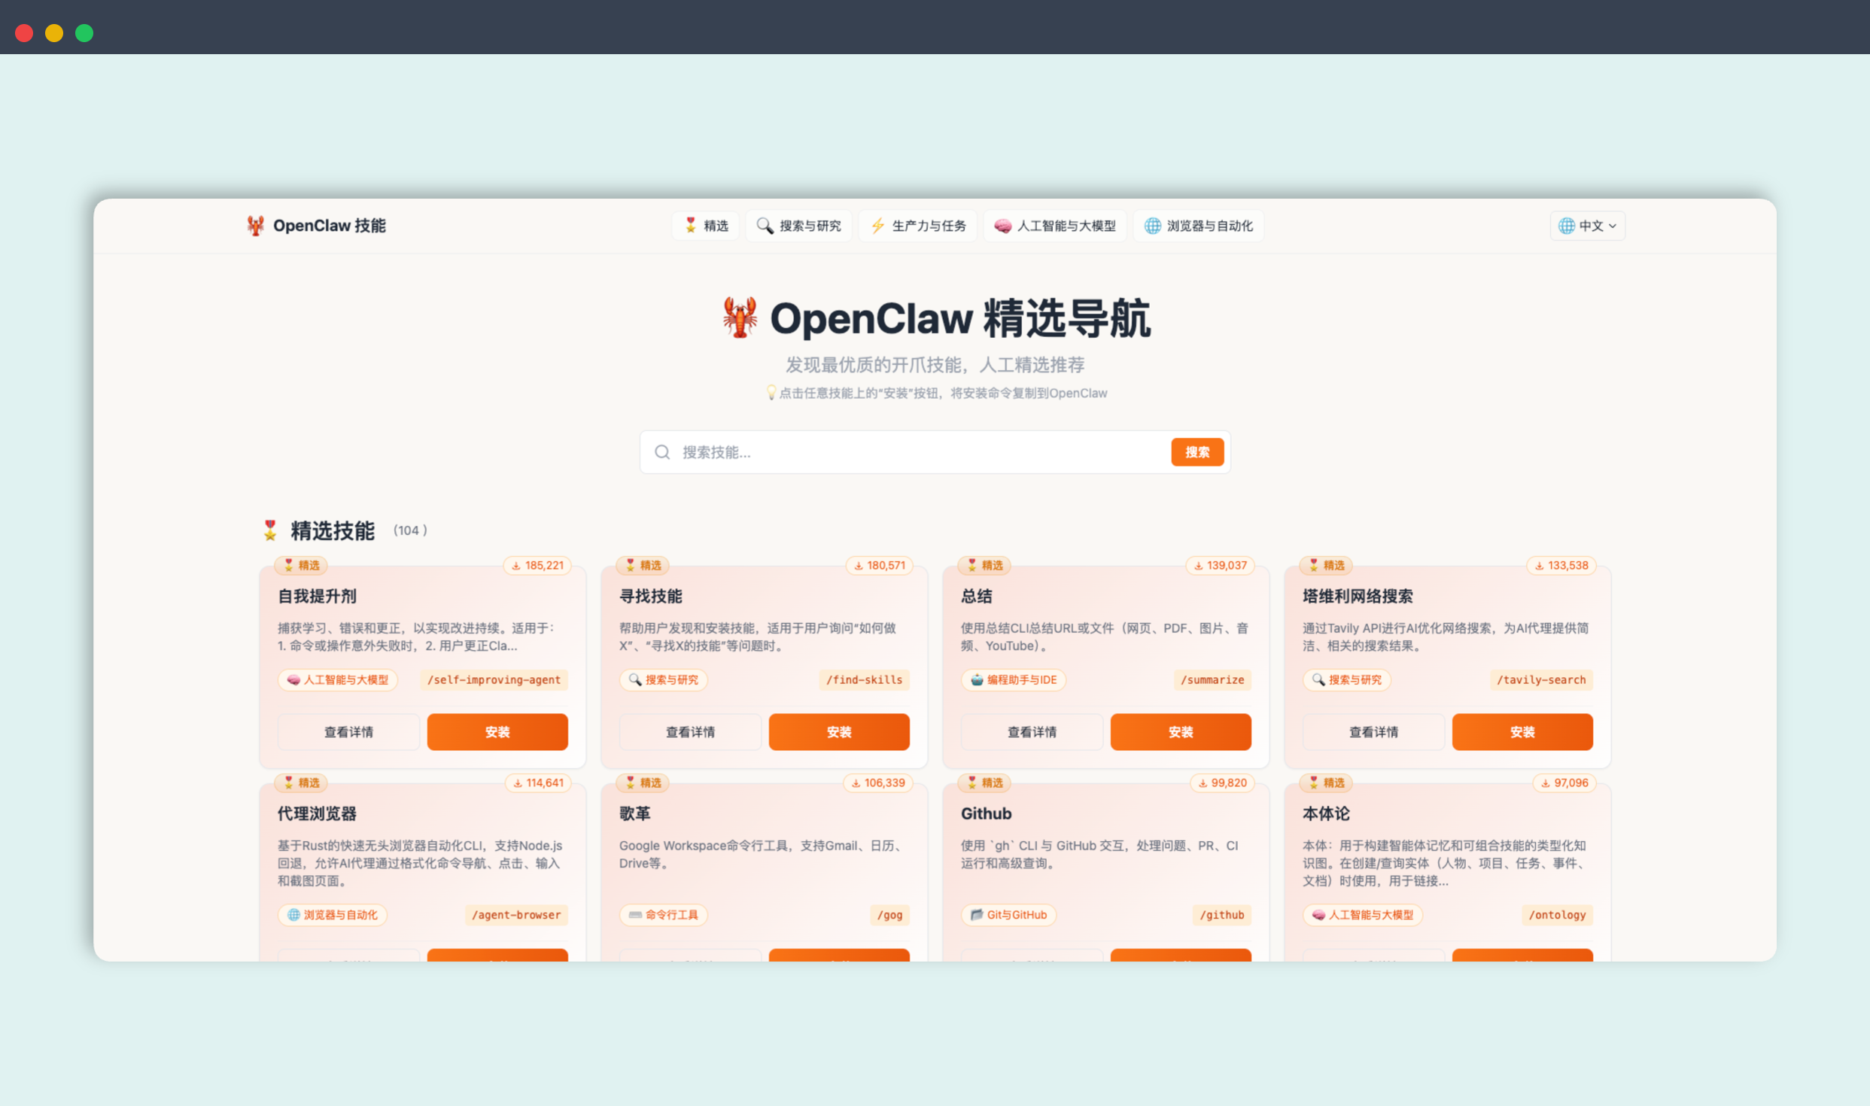Open the 中文 language dropdown

[1587, 225]
